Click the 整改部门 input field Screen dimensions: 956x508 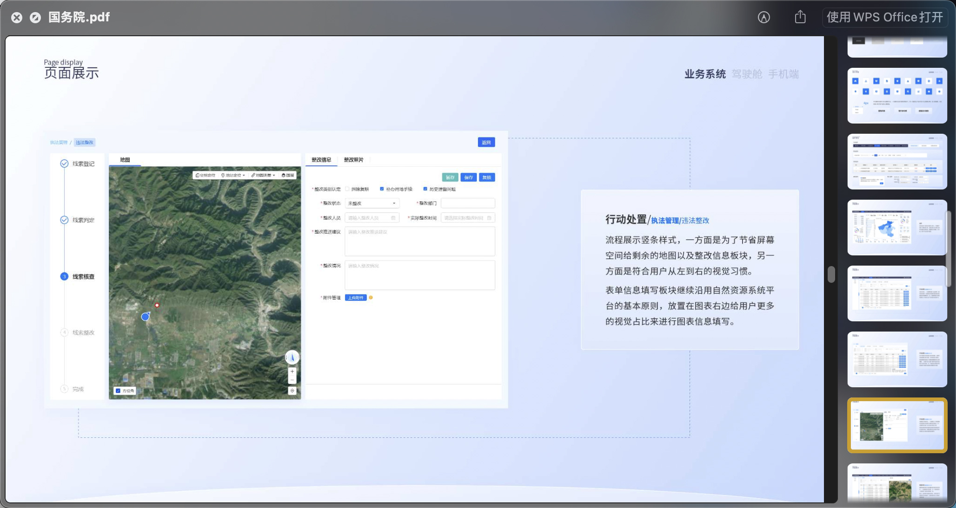[x=468, y=203]
